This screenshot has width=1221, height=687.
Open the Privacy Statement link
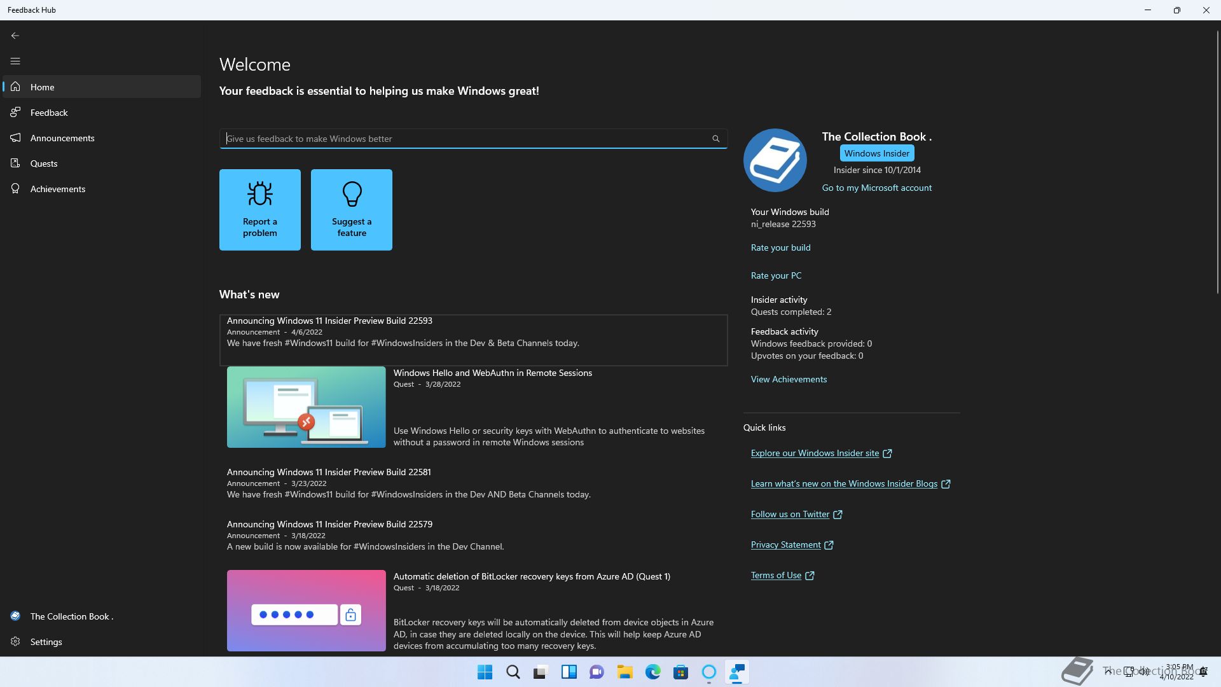click(x=792, y=545)
